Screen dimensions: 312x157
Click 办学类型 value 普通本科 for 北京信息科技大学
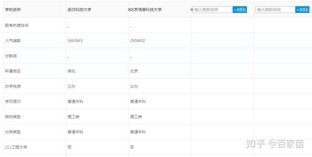138,132
